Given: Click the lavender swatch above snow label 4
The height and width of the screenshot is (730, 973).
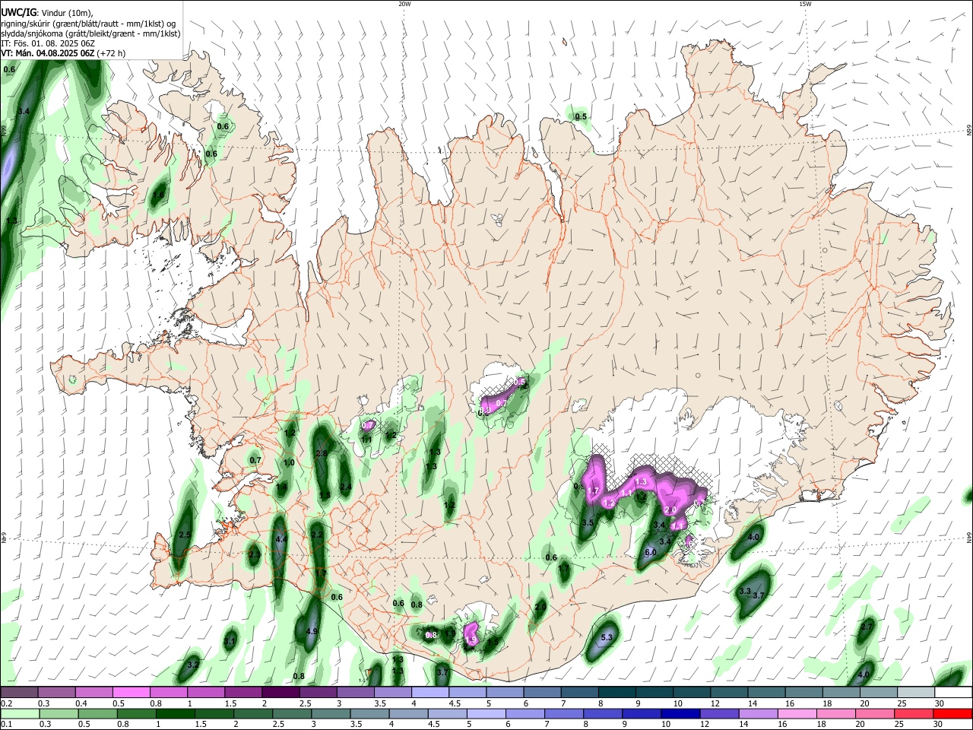Looking at the screenshot, I should point(429,692).
